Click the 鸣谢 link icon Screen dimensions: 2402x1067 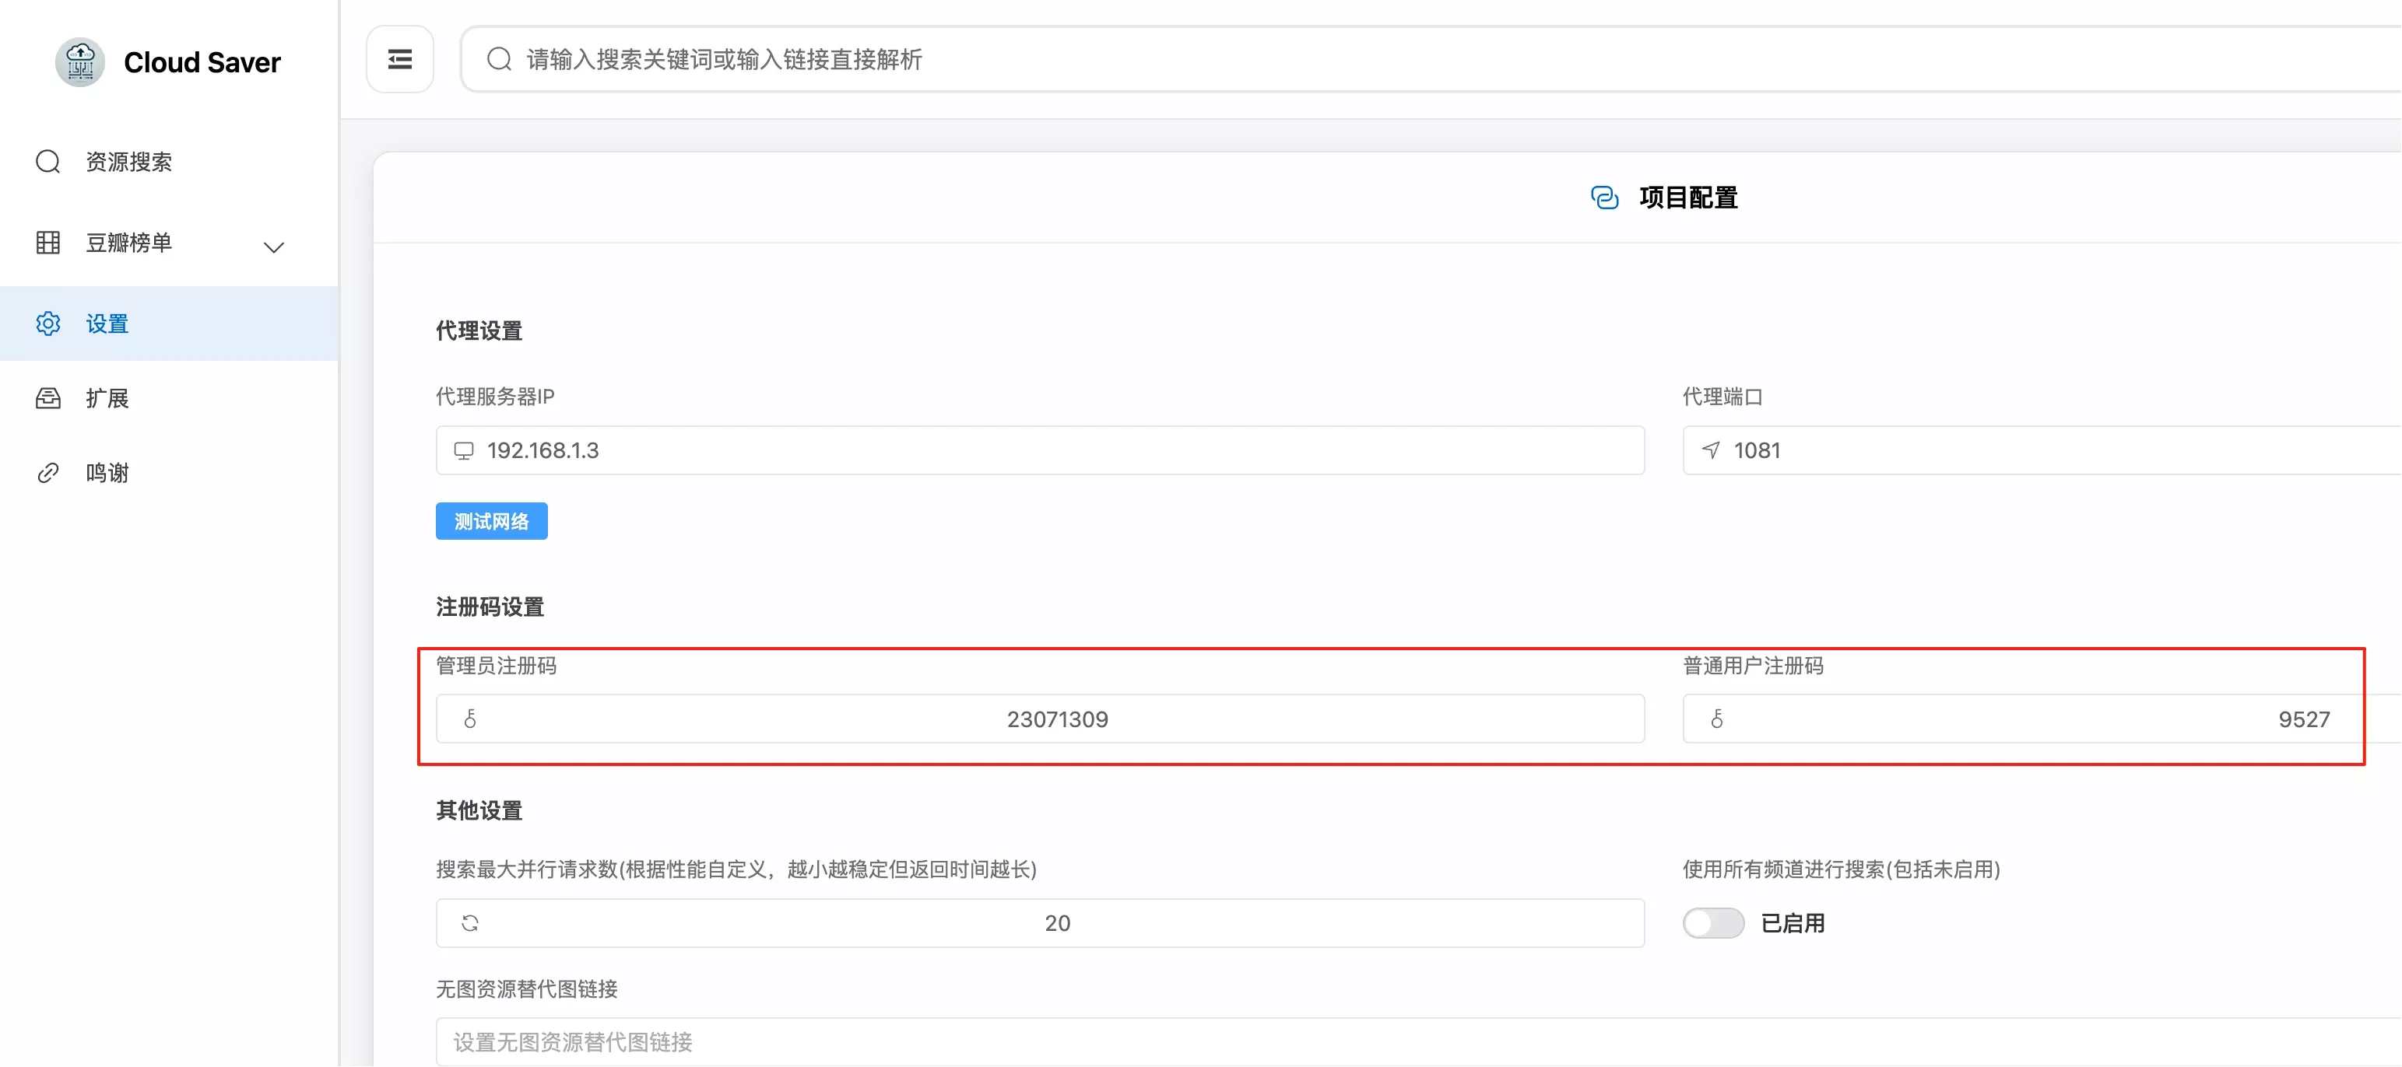(x=48, y=474)
